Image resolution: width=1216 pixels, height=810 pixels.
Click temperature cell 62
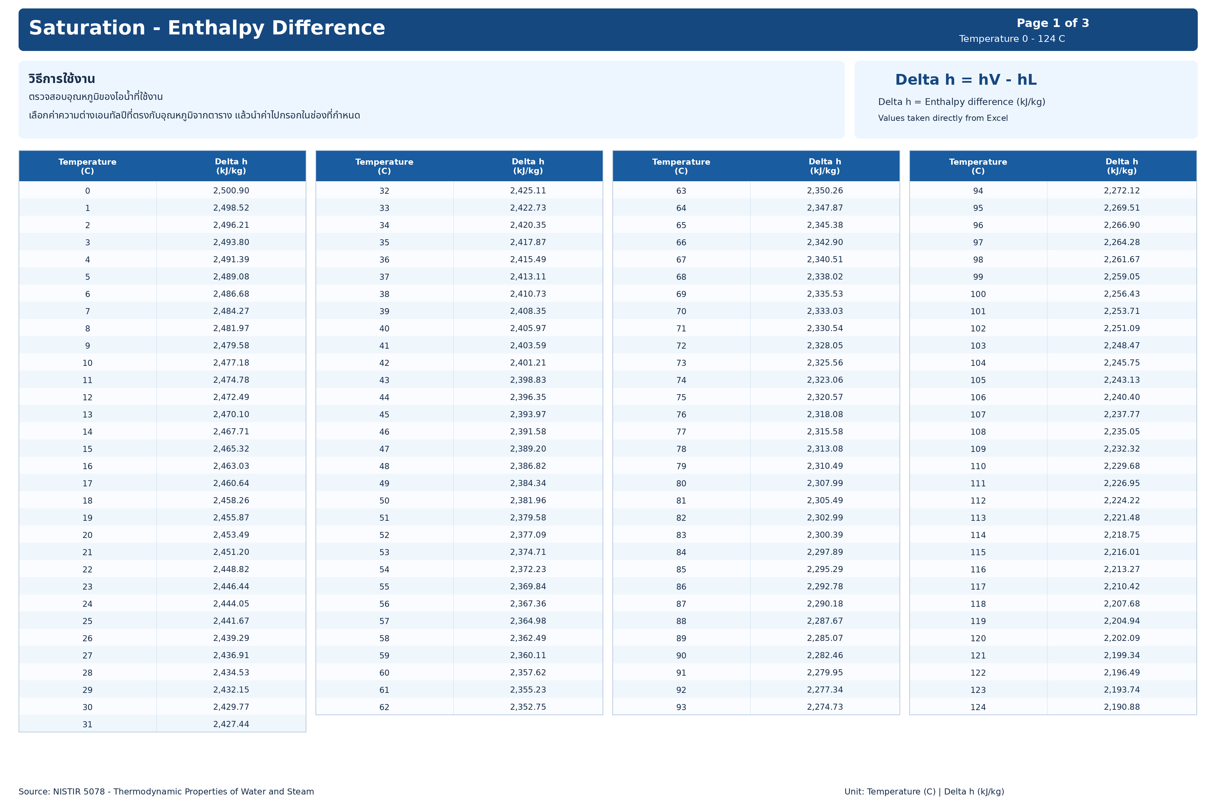pyautogui.click(x=384, y=707)
